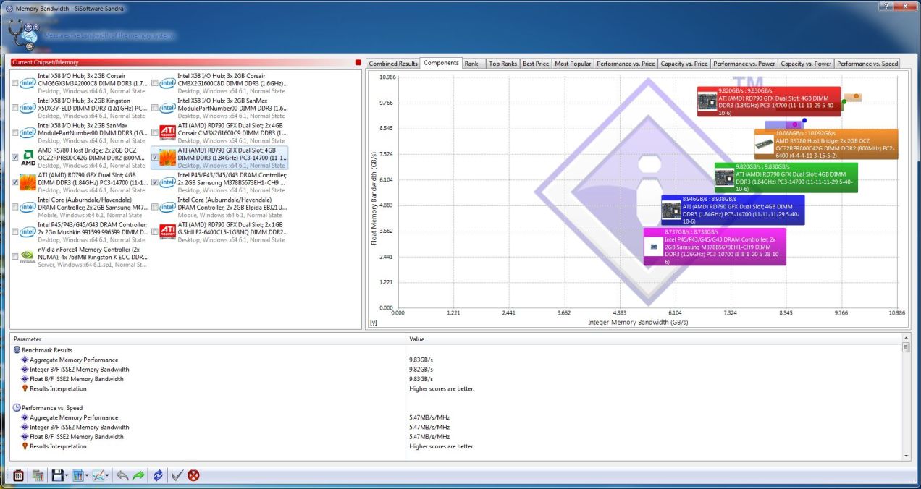921x489 pixels.
Task: Switch to the Combined Results tab
Action: pyautogui.click(x=393, y=64)
